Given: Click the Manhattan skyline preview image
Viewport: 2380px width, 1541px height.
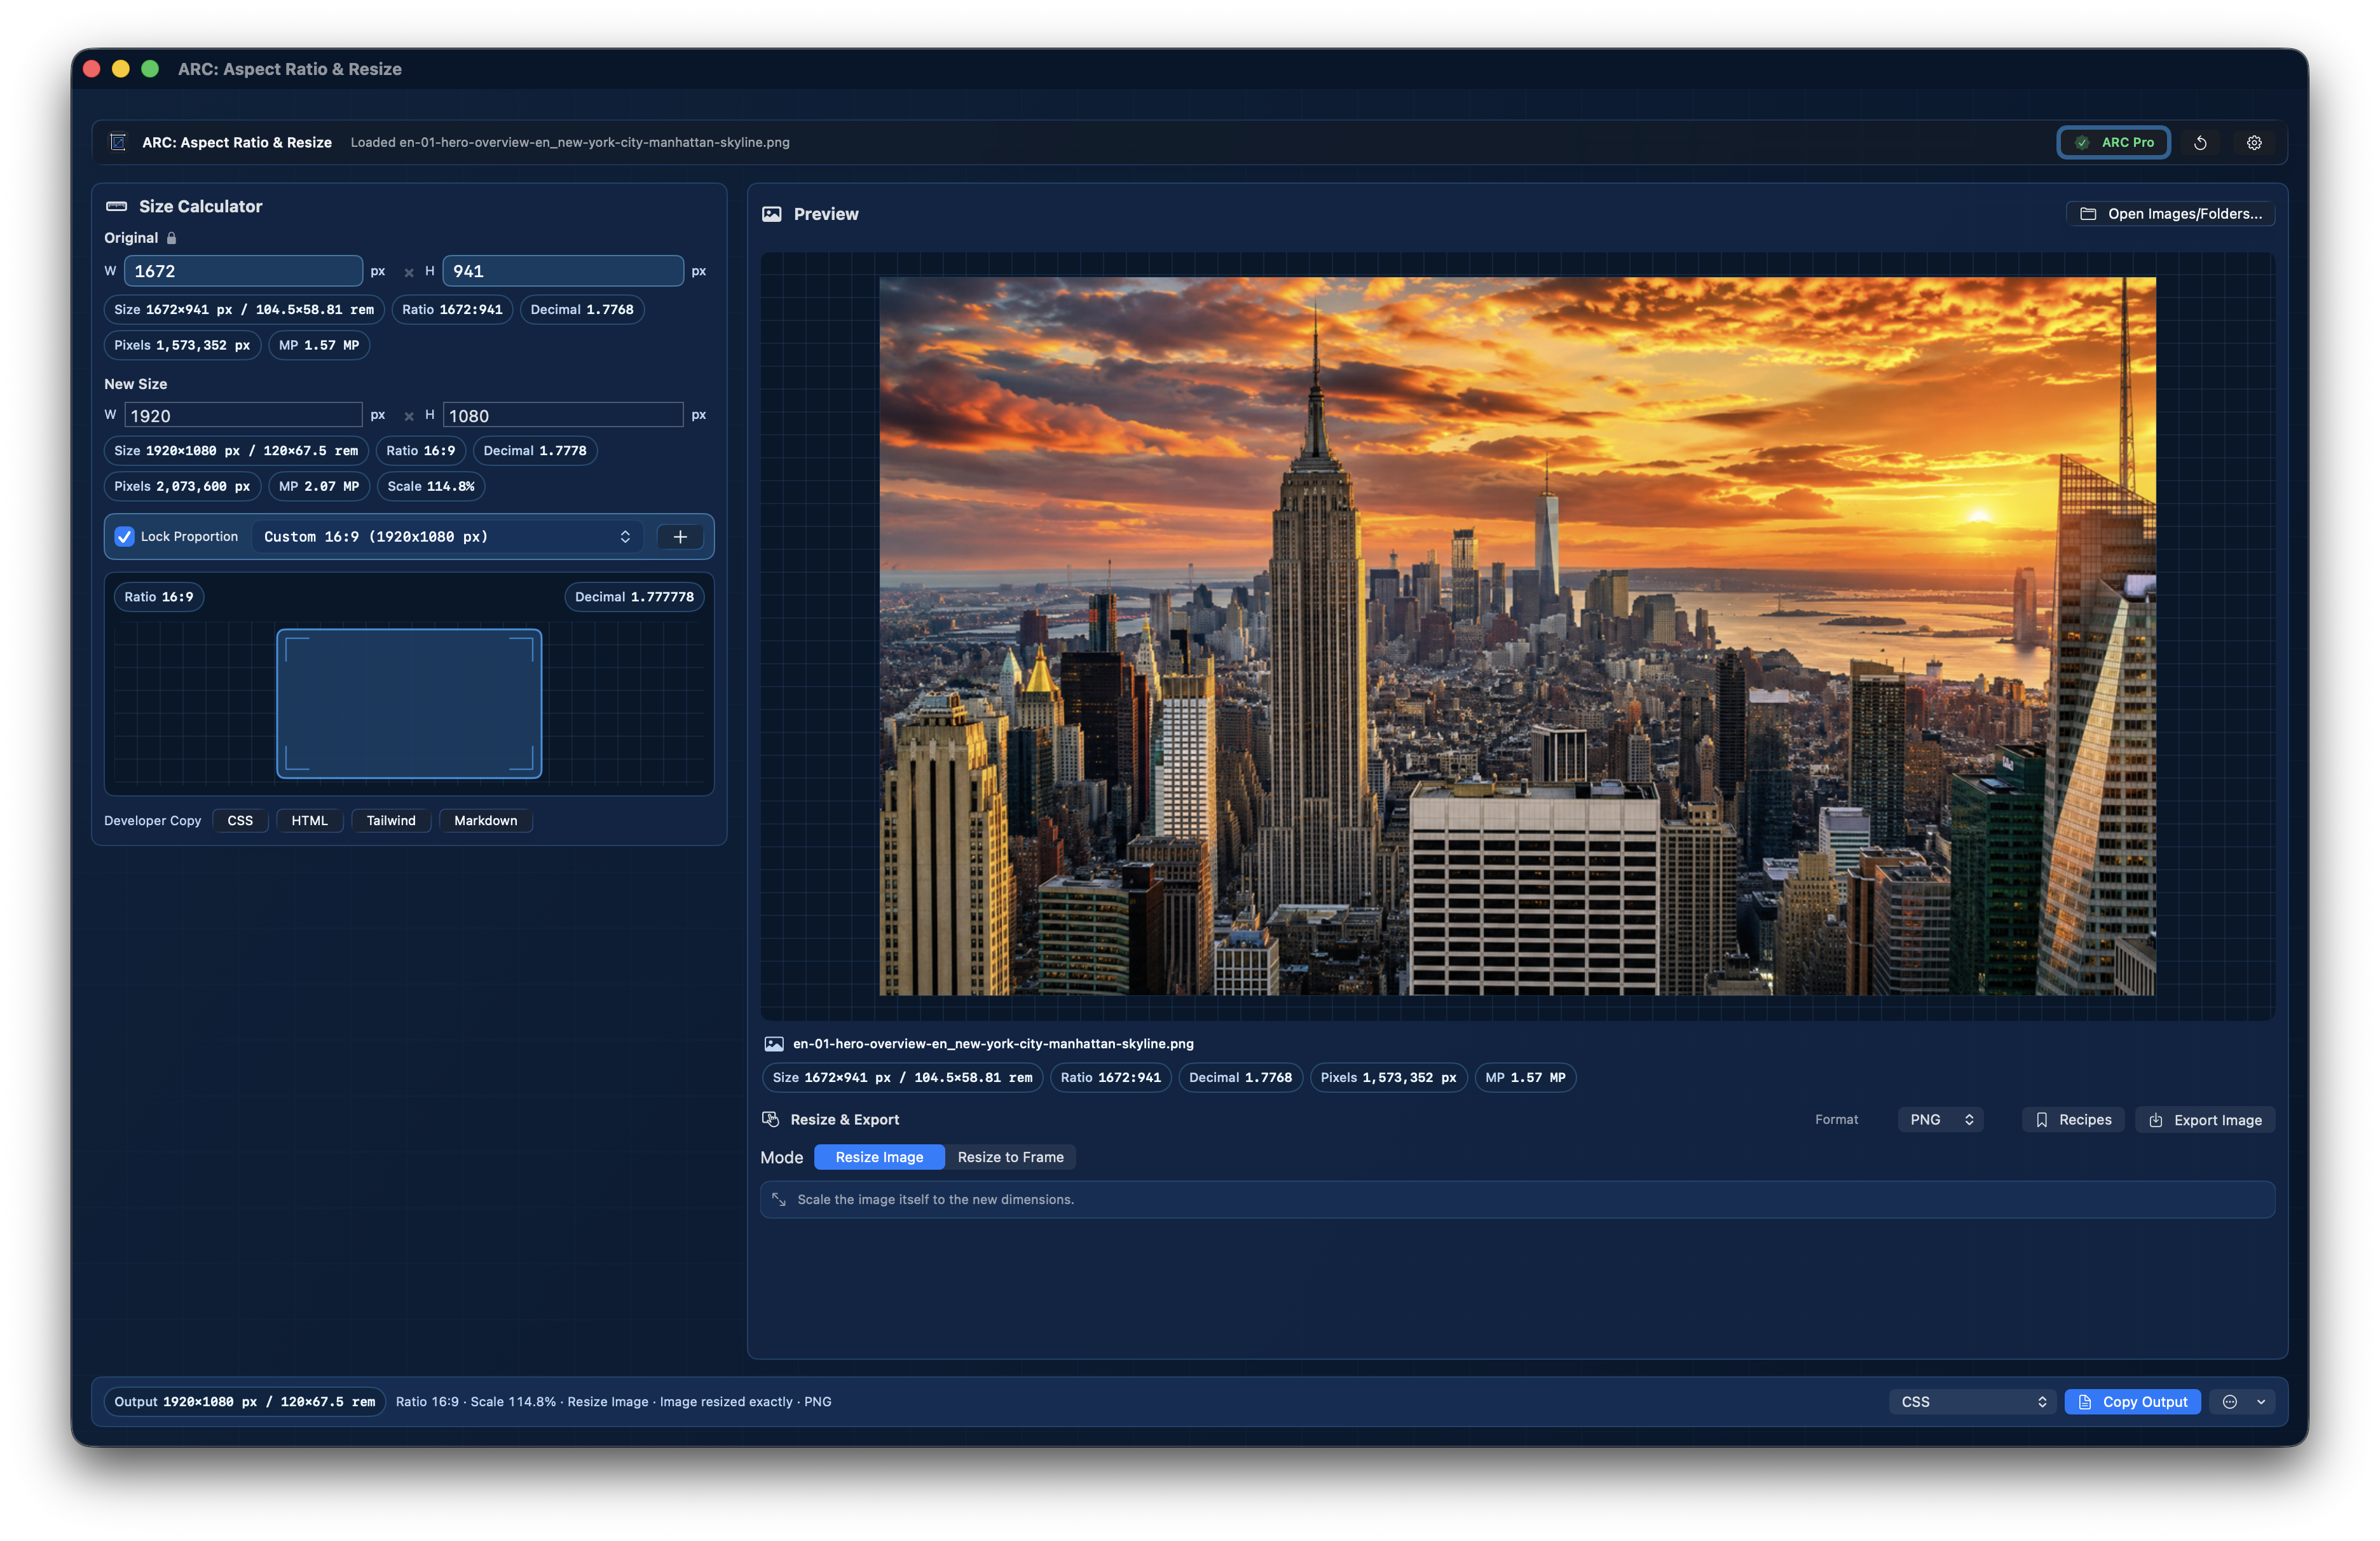Looking at the screenshot, I should tap(1517, 636).
